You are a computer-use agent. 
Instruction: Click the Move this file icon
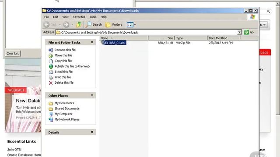click(x=51, y=55)
